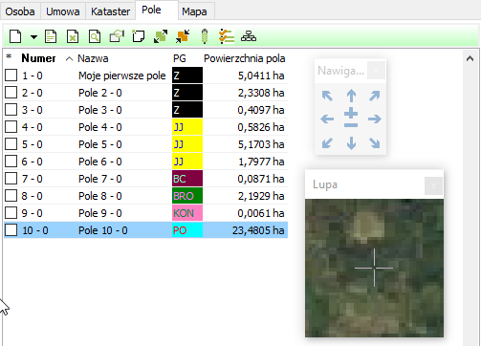
Task: Click the green split fields icon
Action: (161, 36)
